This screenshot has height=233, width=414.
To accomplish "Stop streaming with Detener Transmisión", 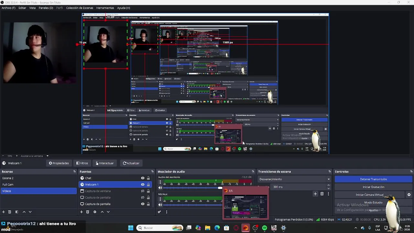I will coord(373,179).
